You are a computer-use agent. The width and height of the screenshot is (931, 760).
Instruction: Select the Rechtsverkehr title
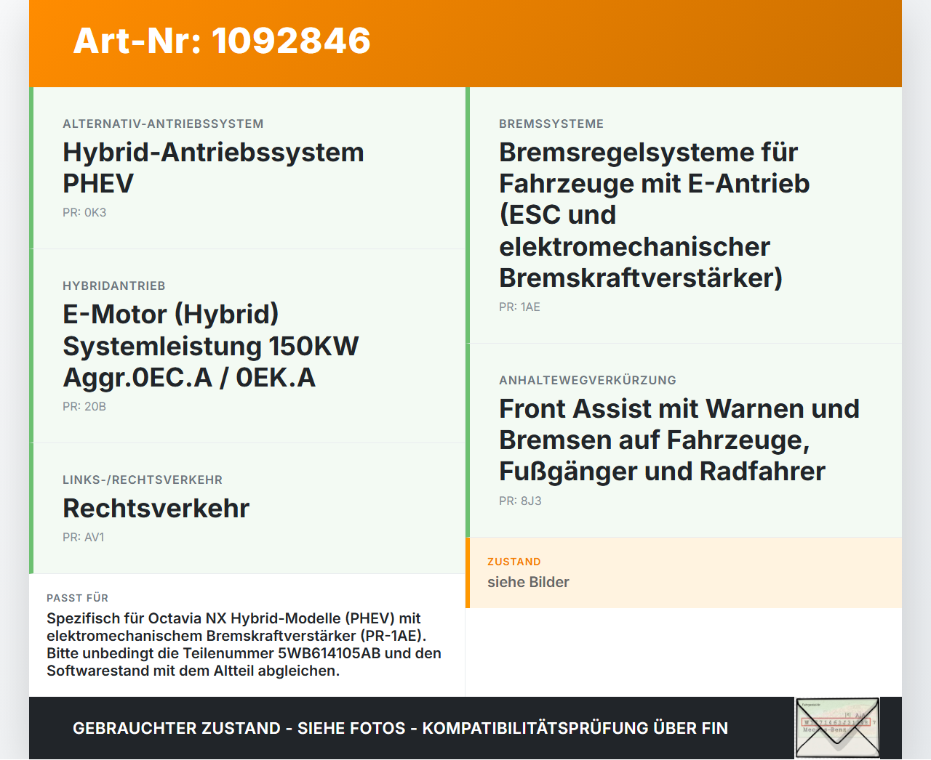point(156,509)
